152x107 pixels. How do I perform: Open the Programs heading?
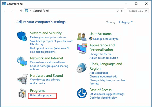37,91
